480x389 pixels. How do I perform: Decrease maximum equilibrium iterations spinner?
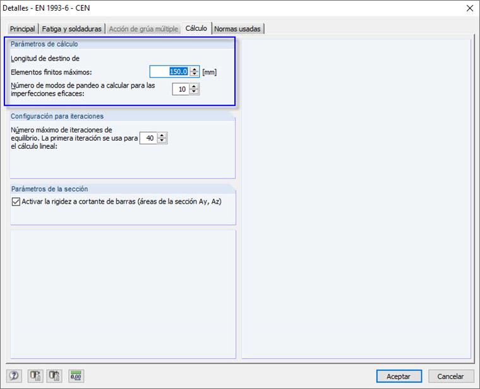(x=162, y=140)
